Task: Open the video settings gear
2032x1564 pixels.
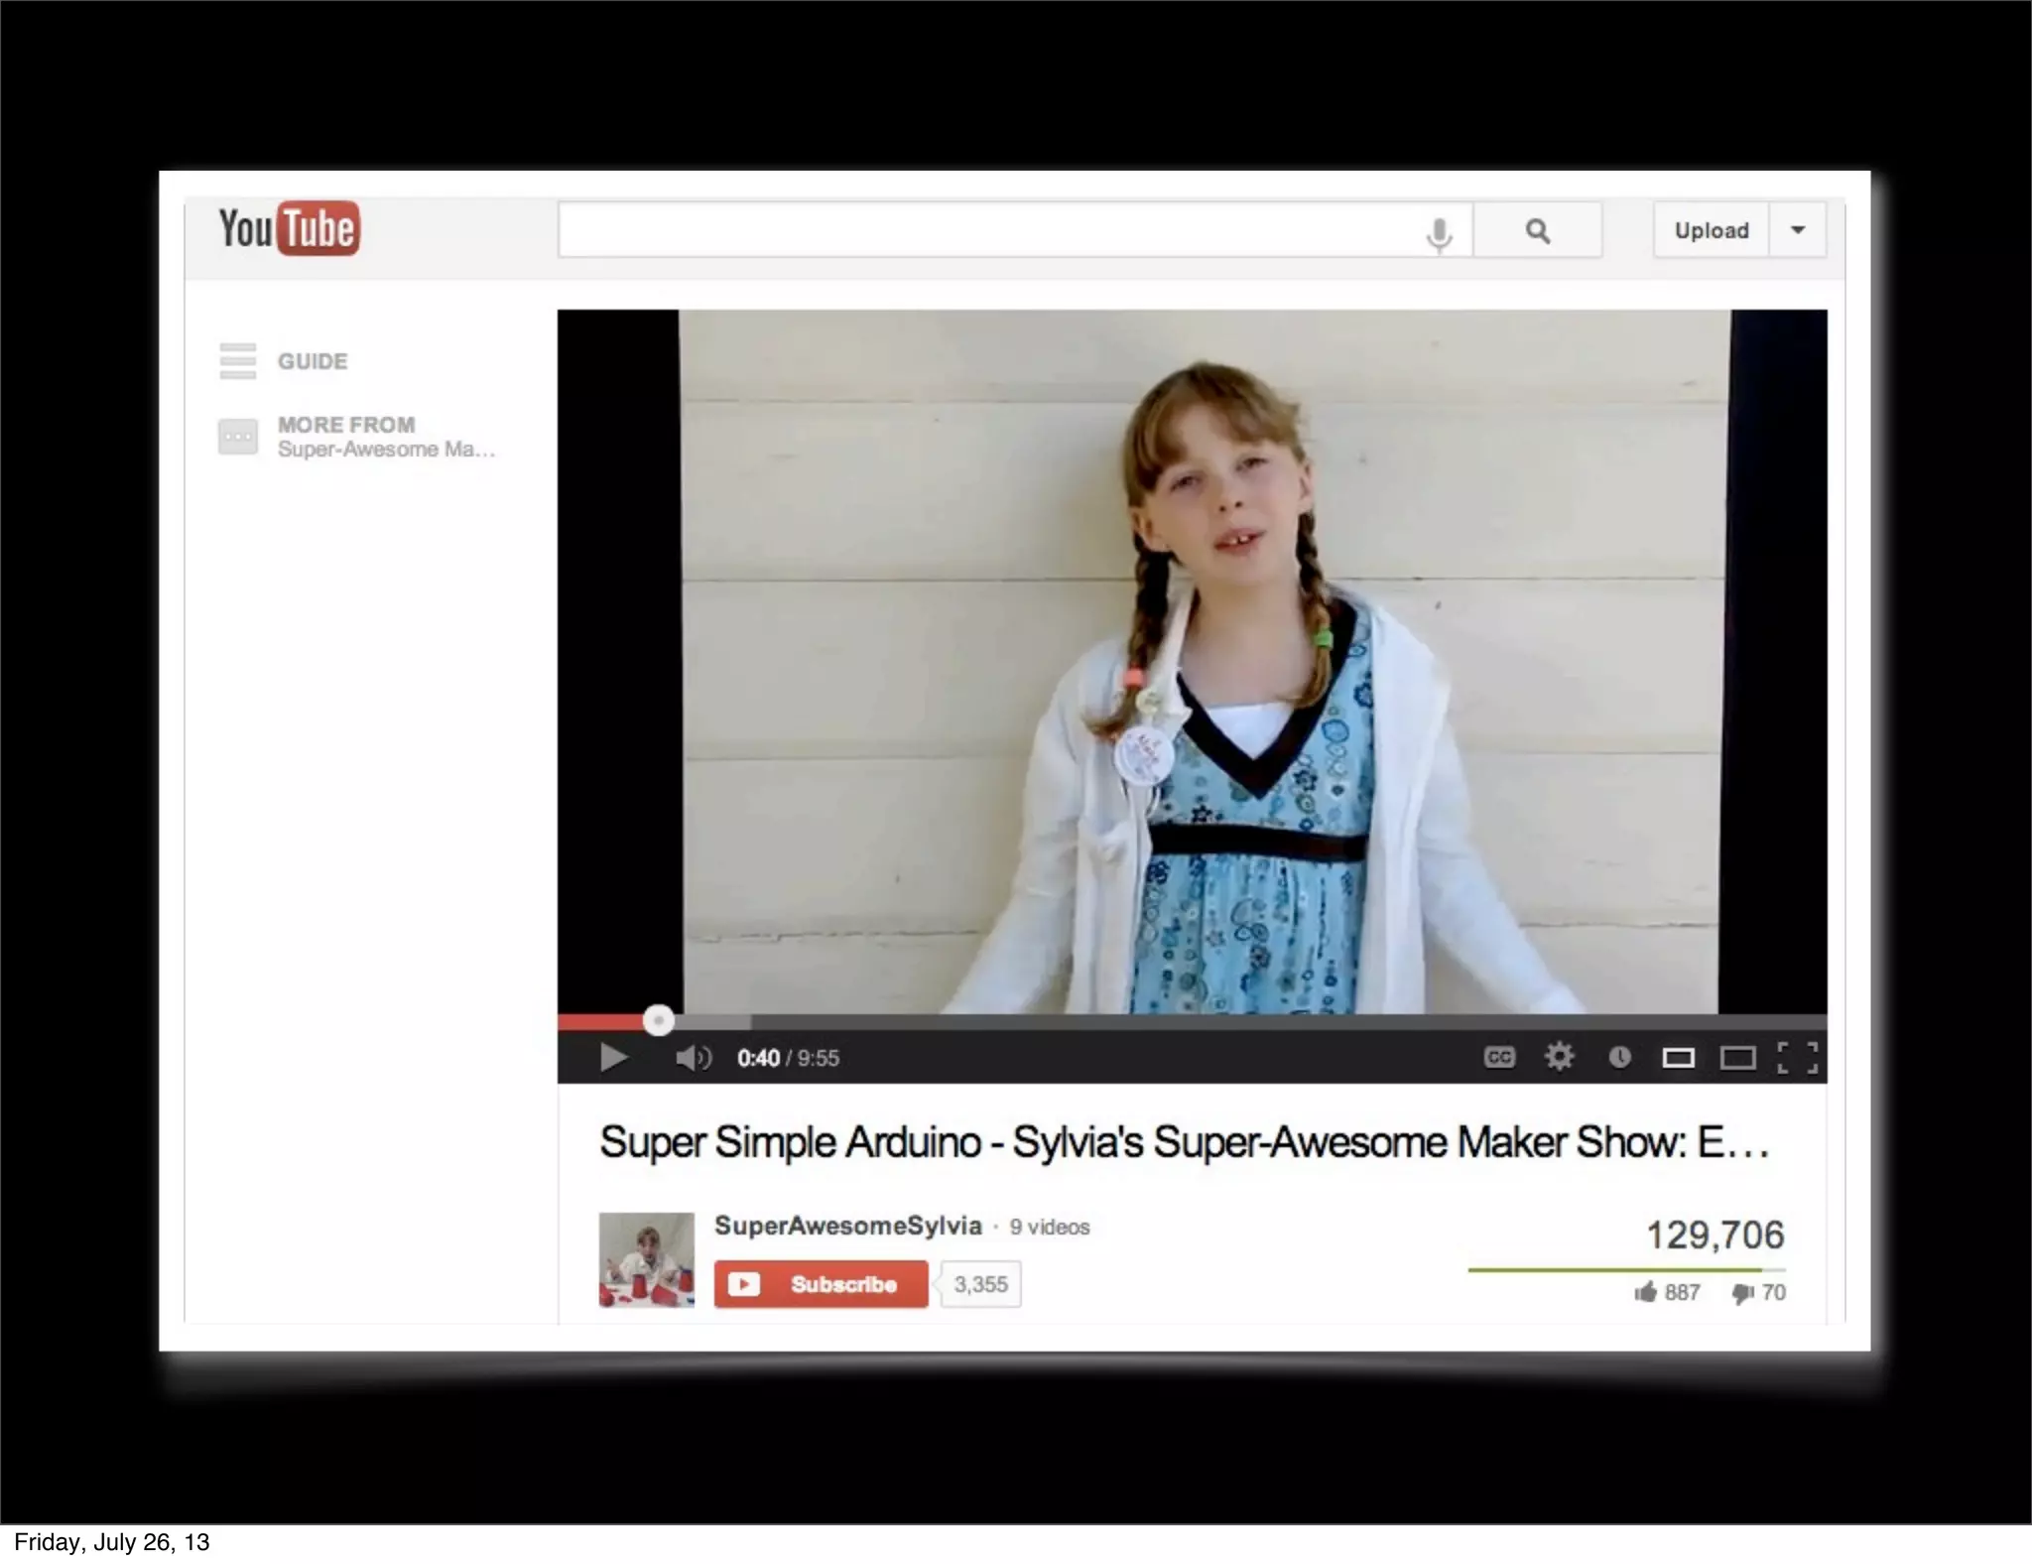Action: pyautogui.click(x=1559, y=1057)
